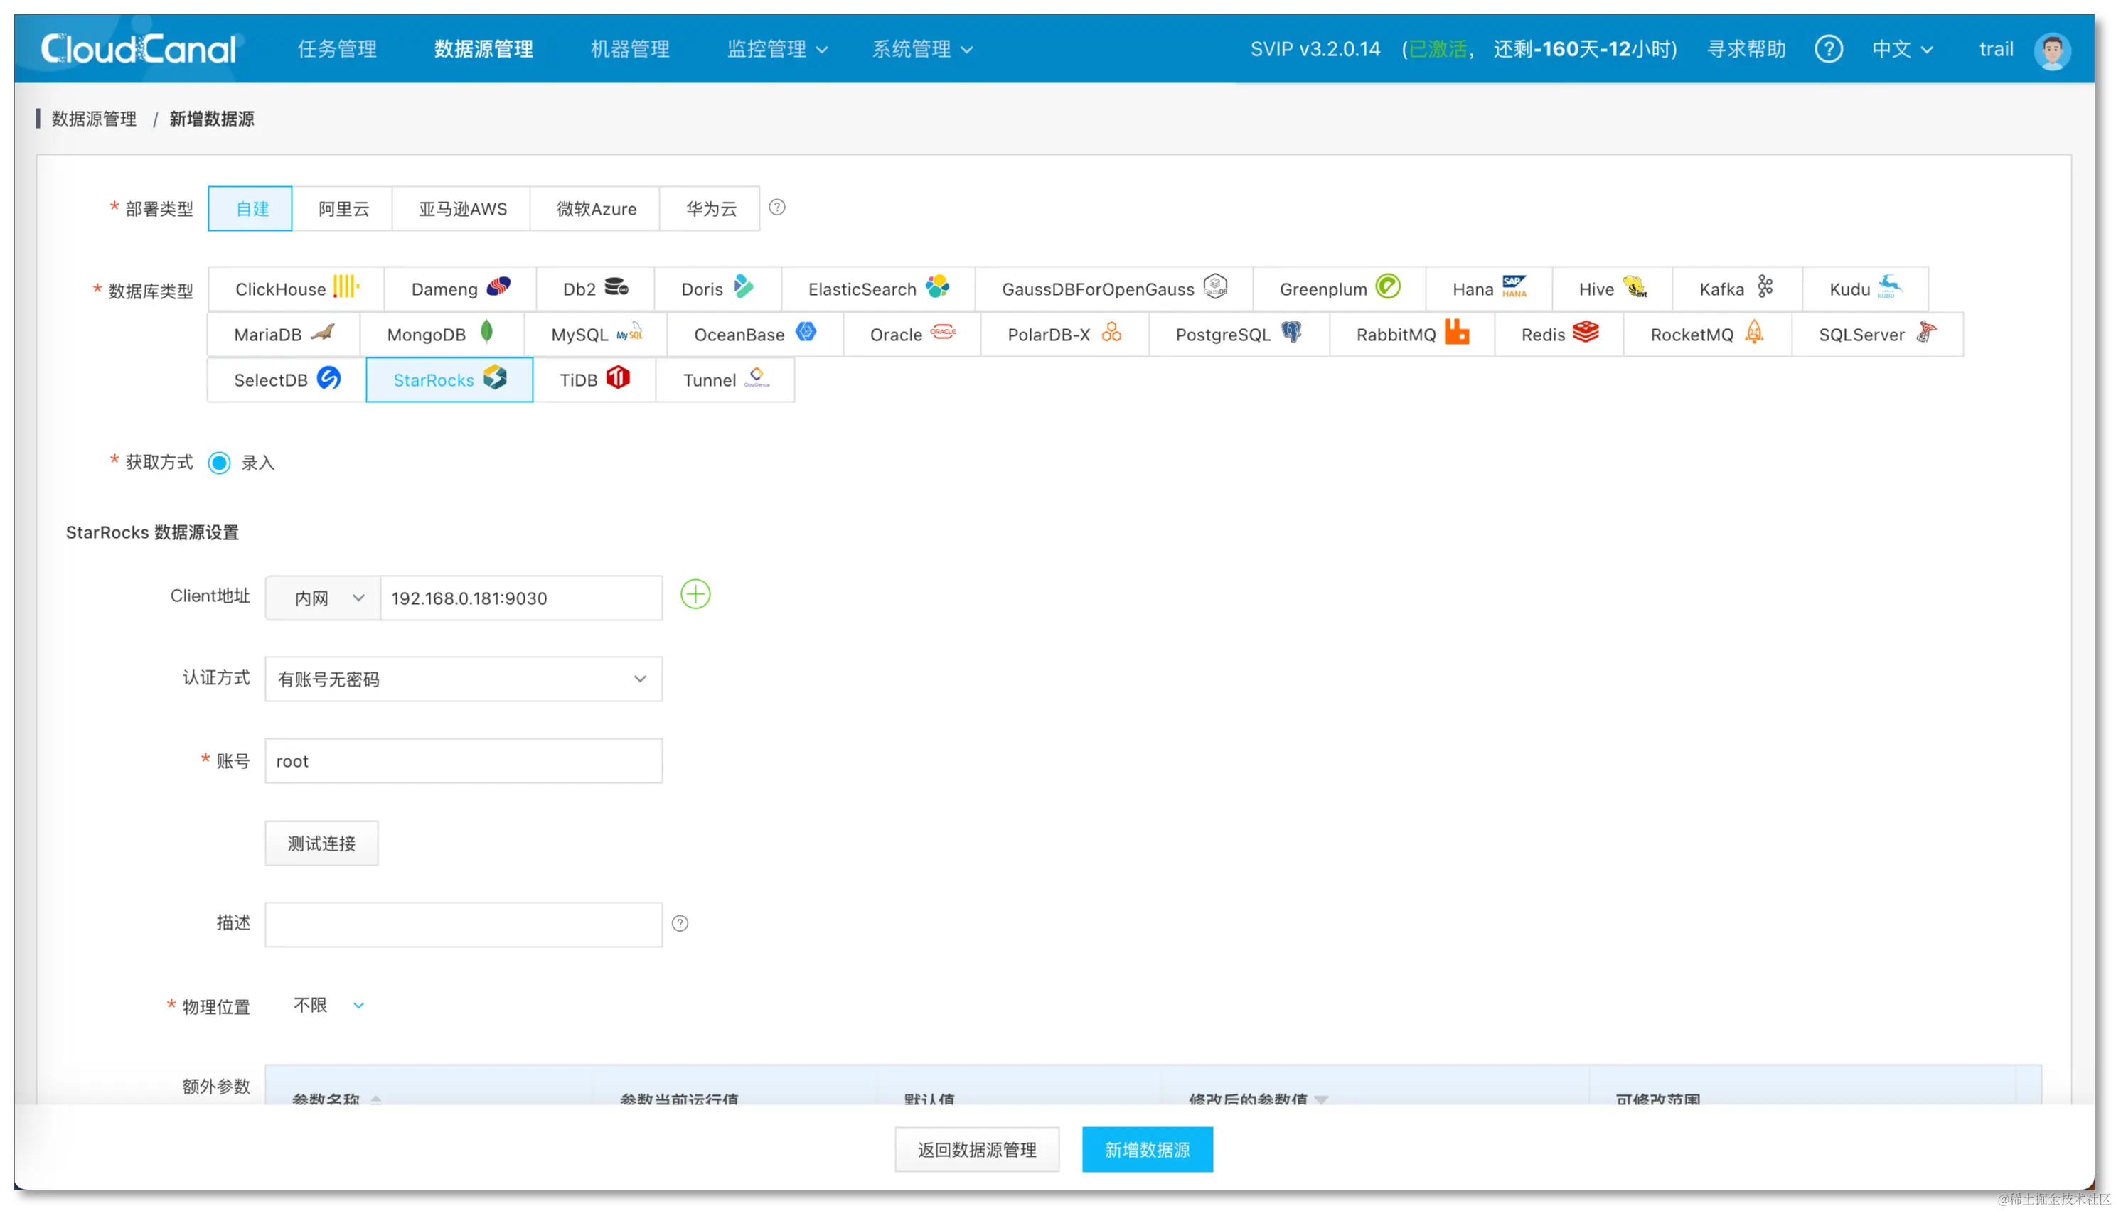The image size is (2116, 1211).
Task: Select the 录入 radio button
Action: click(x=220, y=463)
